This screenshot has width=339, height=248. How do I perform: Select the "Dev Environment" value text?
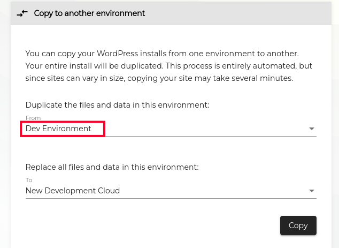click(x=59, y=129)
